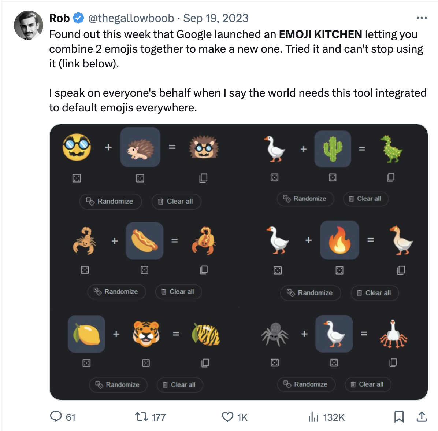The image size is (438, 431).
Task: Click Randomize under the spider-goose combo
Action: point(306,384)
